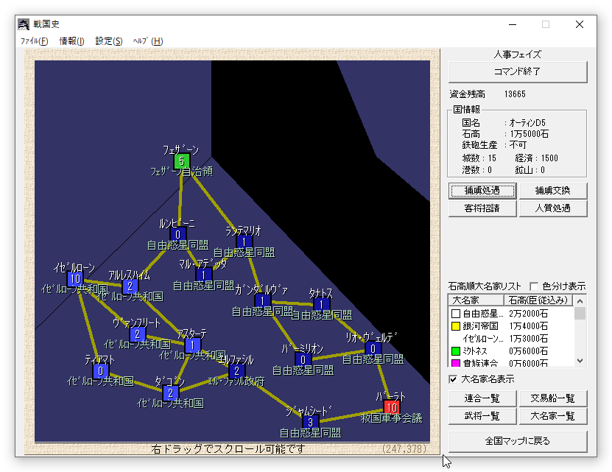
Task: Uncheck the 大名家名表示 checkbox
Action: click(454, 379)
